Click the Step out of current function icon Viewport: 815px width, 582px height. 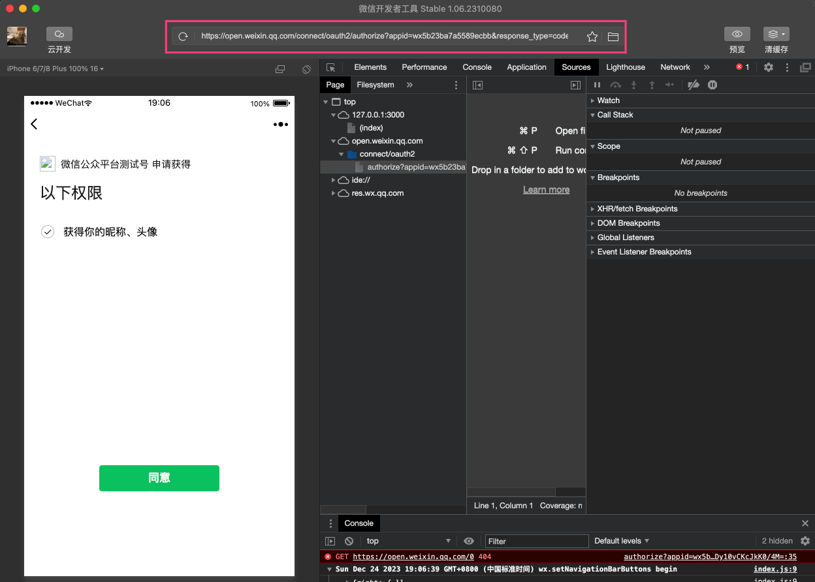click(x=652, y=84)
